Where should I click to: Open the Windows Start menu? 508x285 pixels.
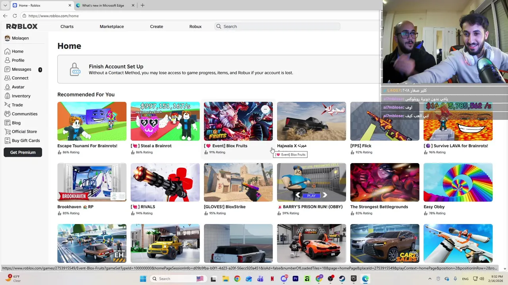143,279
